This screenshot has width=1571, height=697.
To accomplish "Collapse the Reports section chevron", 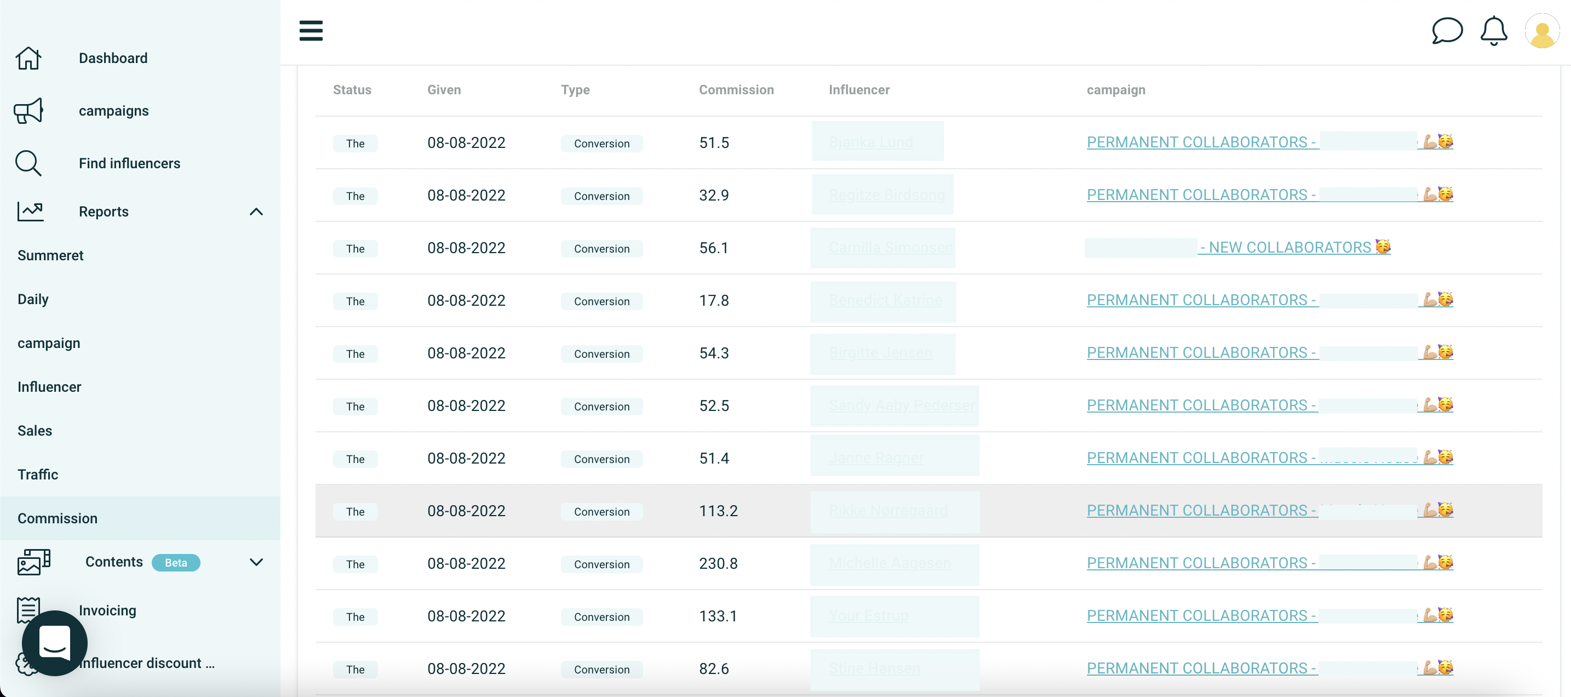I will 256,212.
